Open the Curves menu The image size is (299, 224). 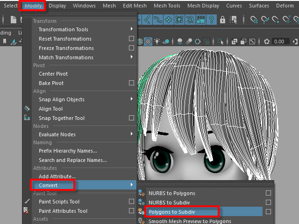[x=234, y=6]
